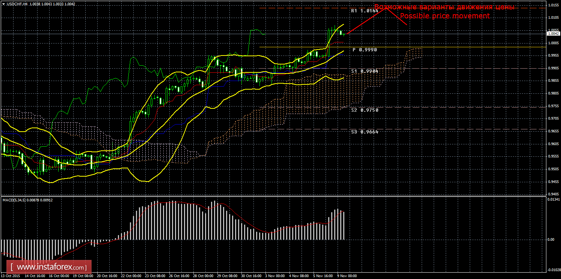Viewport: 561px width, 279px height.
Task: Click the 0.9605 price axis label
Action: pyautogui.click(x=553, y=144)
